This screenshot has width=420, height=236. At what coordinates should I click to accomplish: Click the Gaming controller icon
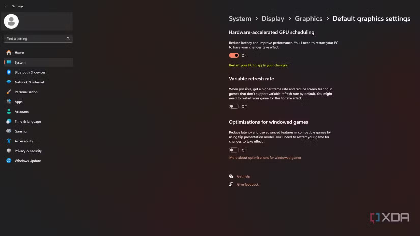point(9,131)
